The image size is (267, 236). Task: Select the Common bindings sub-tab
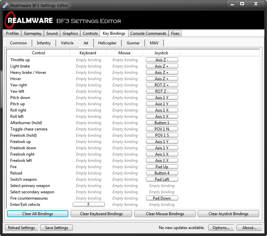coord(18,43)
